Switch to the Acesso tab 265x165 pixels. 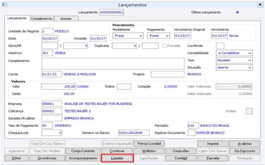[66, 19]
